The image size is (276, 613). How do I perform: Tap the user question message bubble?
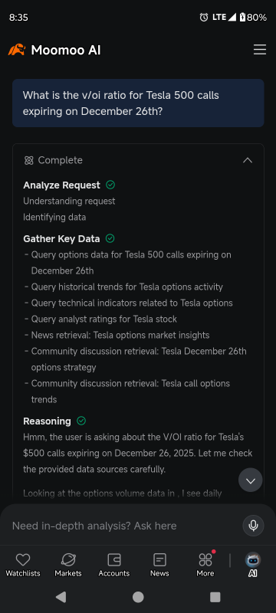(138, 103)
